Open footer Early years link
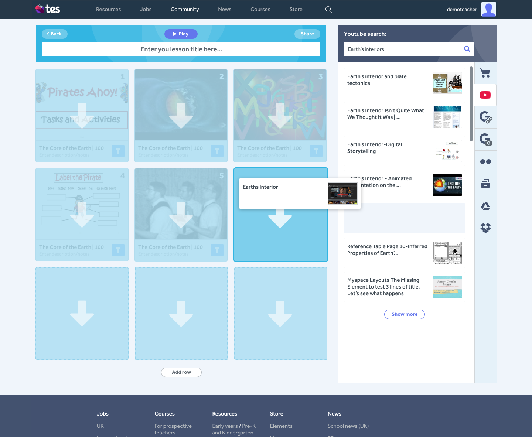532x437 pixels. 225,426
